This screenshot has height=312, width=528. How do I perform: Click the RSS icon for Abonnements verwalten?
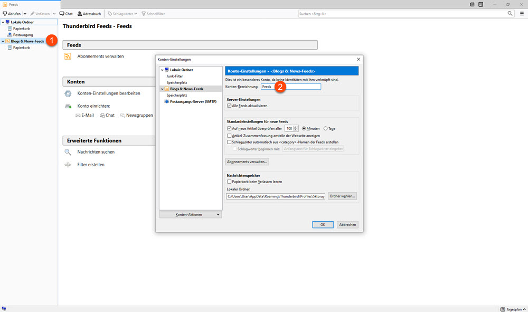pos(68,56)
